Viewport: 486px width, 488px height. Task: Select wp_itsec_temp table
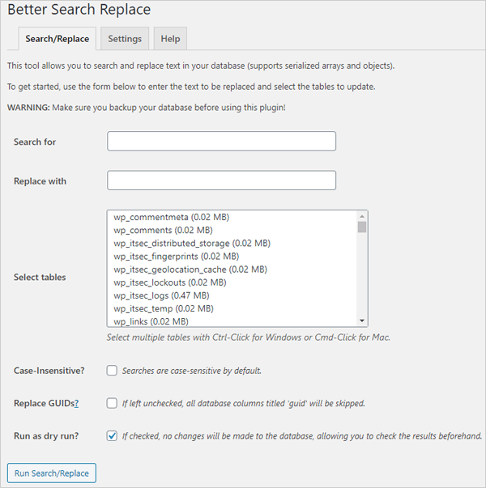(163, 308)
